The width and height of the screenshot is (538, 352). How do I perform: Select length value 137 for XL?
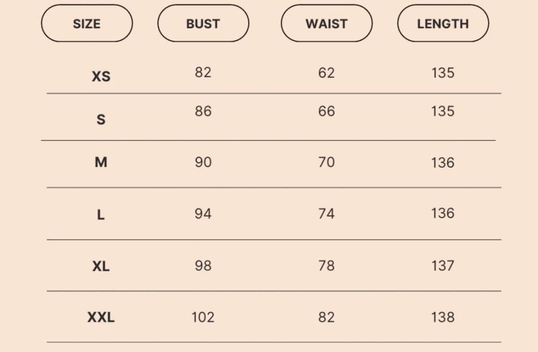(x=443, y=265)
